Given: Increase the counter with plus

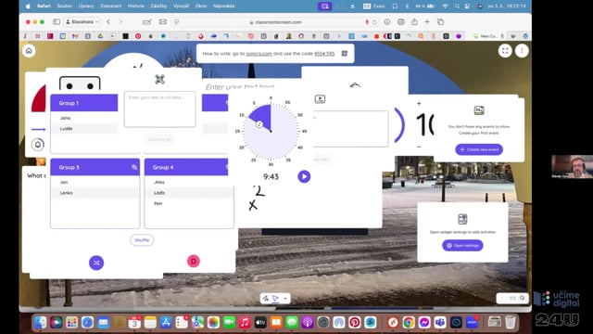Looking at the screenshot, I should pos(419,103).
